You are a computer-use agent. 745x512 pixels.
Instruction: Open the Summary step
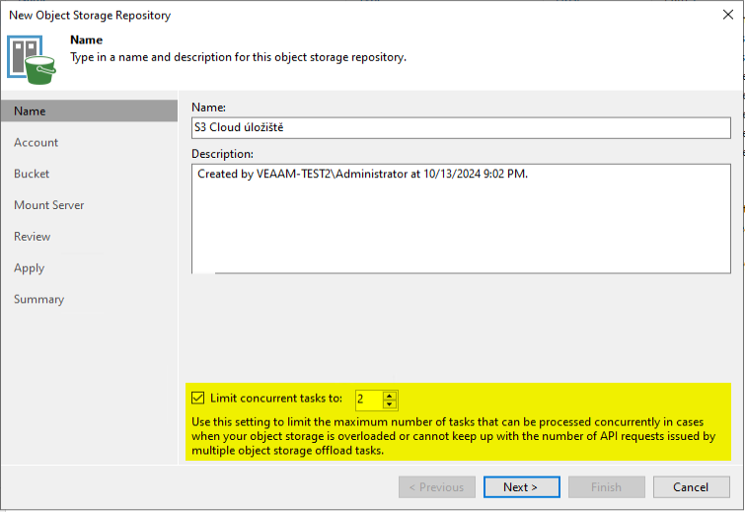pos(38,299)
